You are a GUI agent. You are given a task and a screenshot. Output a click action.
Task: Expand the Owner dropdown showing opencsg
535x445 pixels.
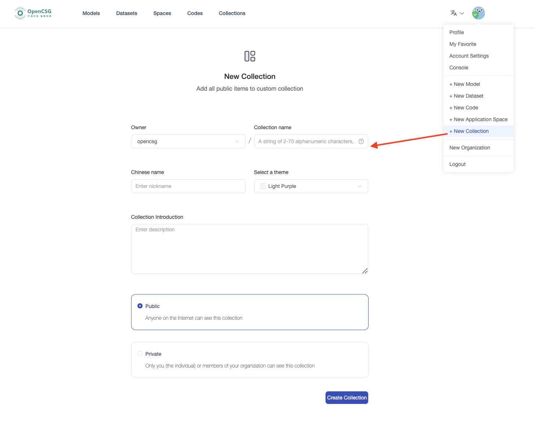coord(188,141)
